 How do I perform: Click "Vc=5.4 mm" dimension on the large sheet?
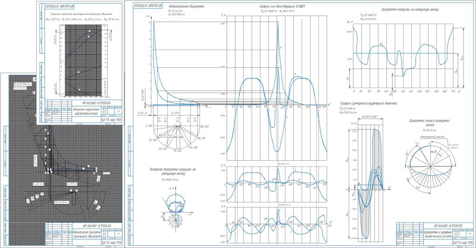tap(142, 113)
